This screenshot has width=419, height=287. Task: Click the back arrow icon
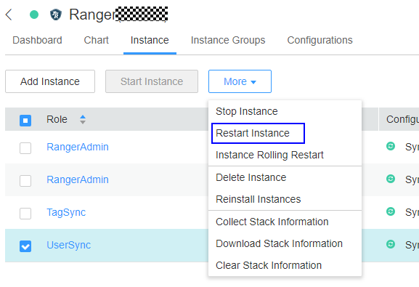tap(9, 15)
